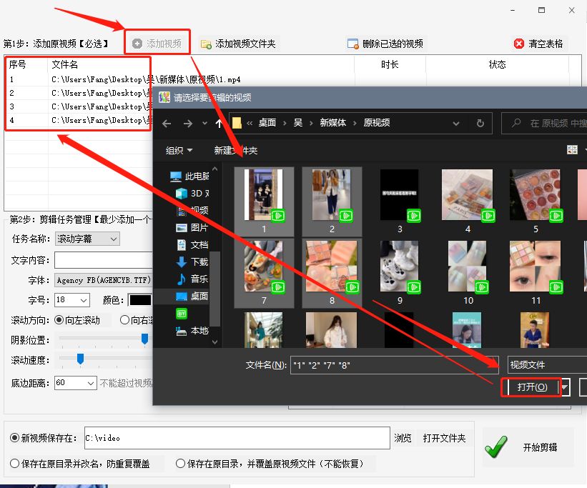Adjust the 滚动速度 scroll speed slider
587x488 pixels.
point(80,359)
